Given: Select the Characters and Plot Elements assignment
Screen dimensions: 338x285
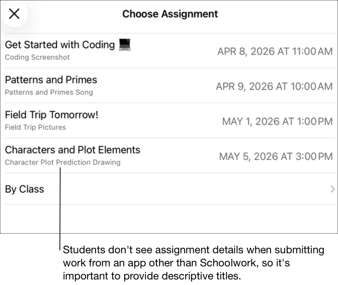Looking at the screenshot, I should (72, 150).
